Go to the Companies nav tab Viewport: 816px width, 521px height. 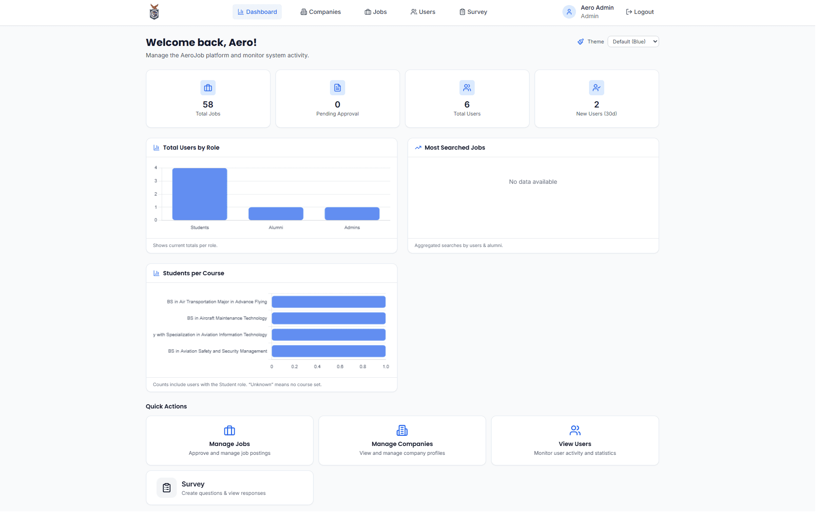coord(321,12)
